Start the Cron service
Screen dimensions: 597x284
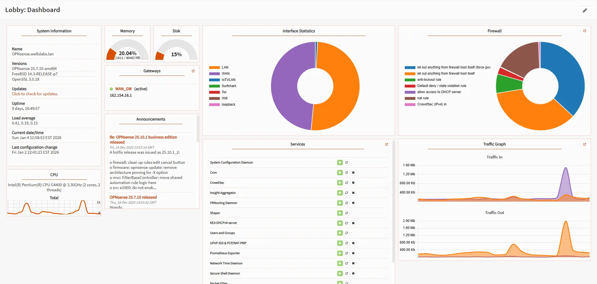click(340, 172)
